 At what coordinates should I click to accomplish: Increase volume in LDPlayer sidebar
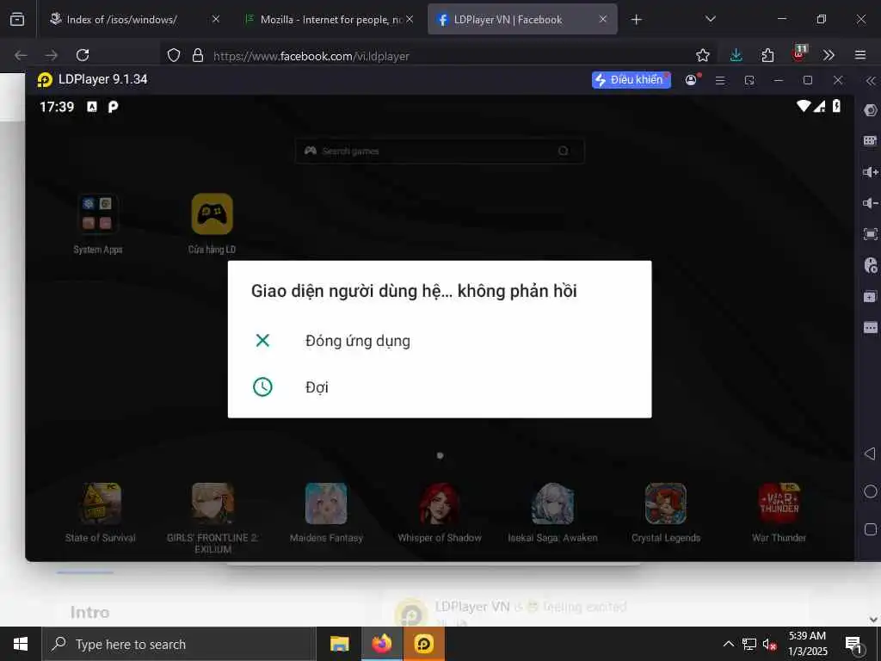(871, 172)
